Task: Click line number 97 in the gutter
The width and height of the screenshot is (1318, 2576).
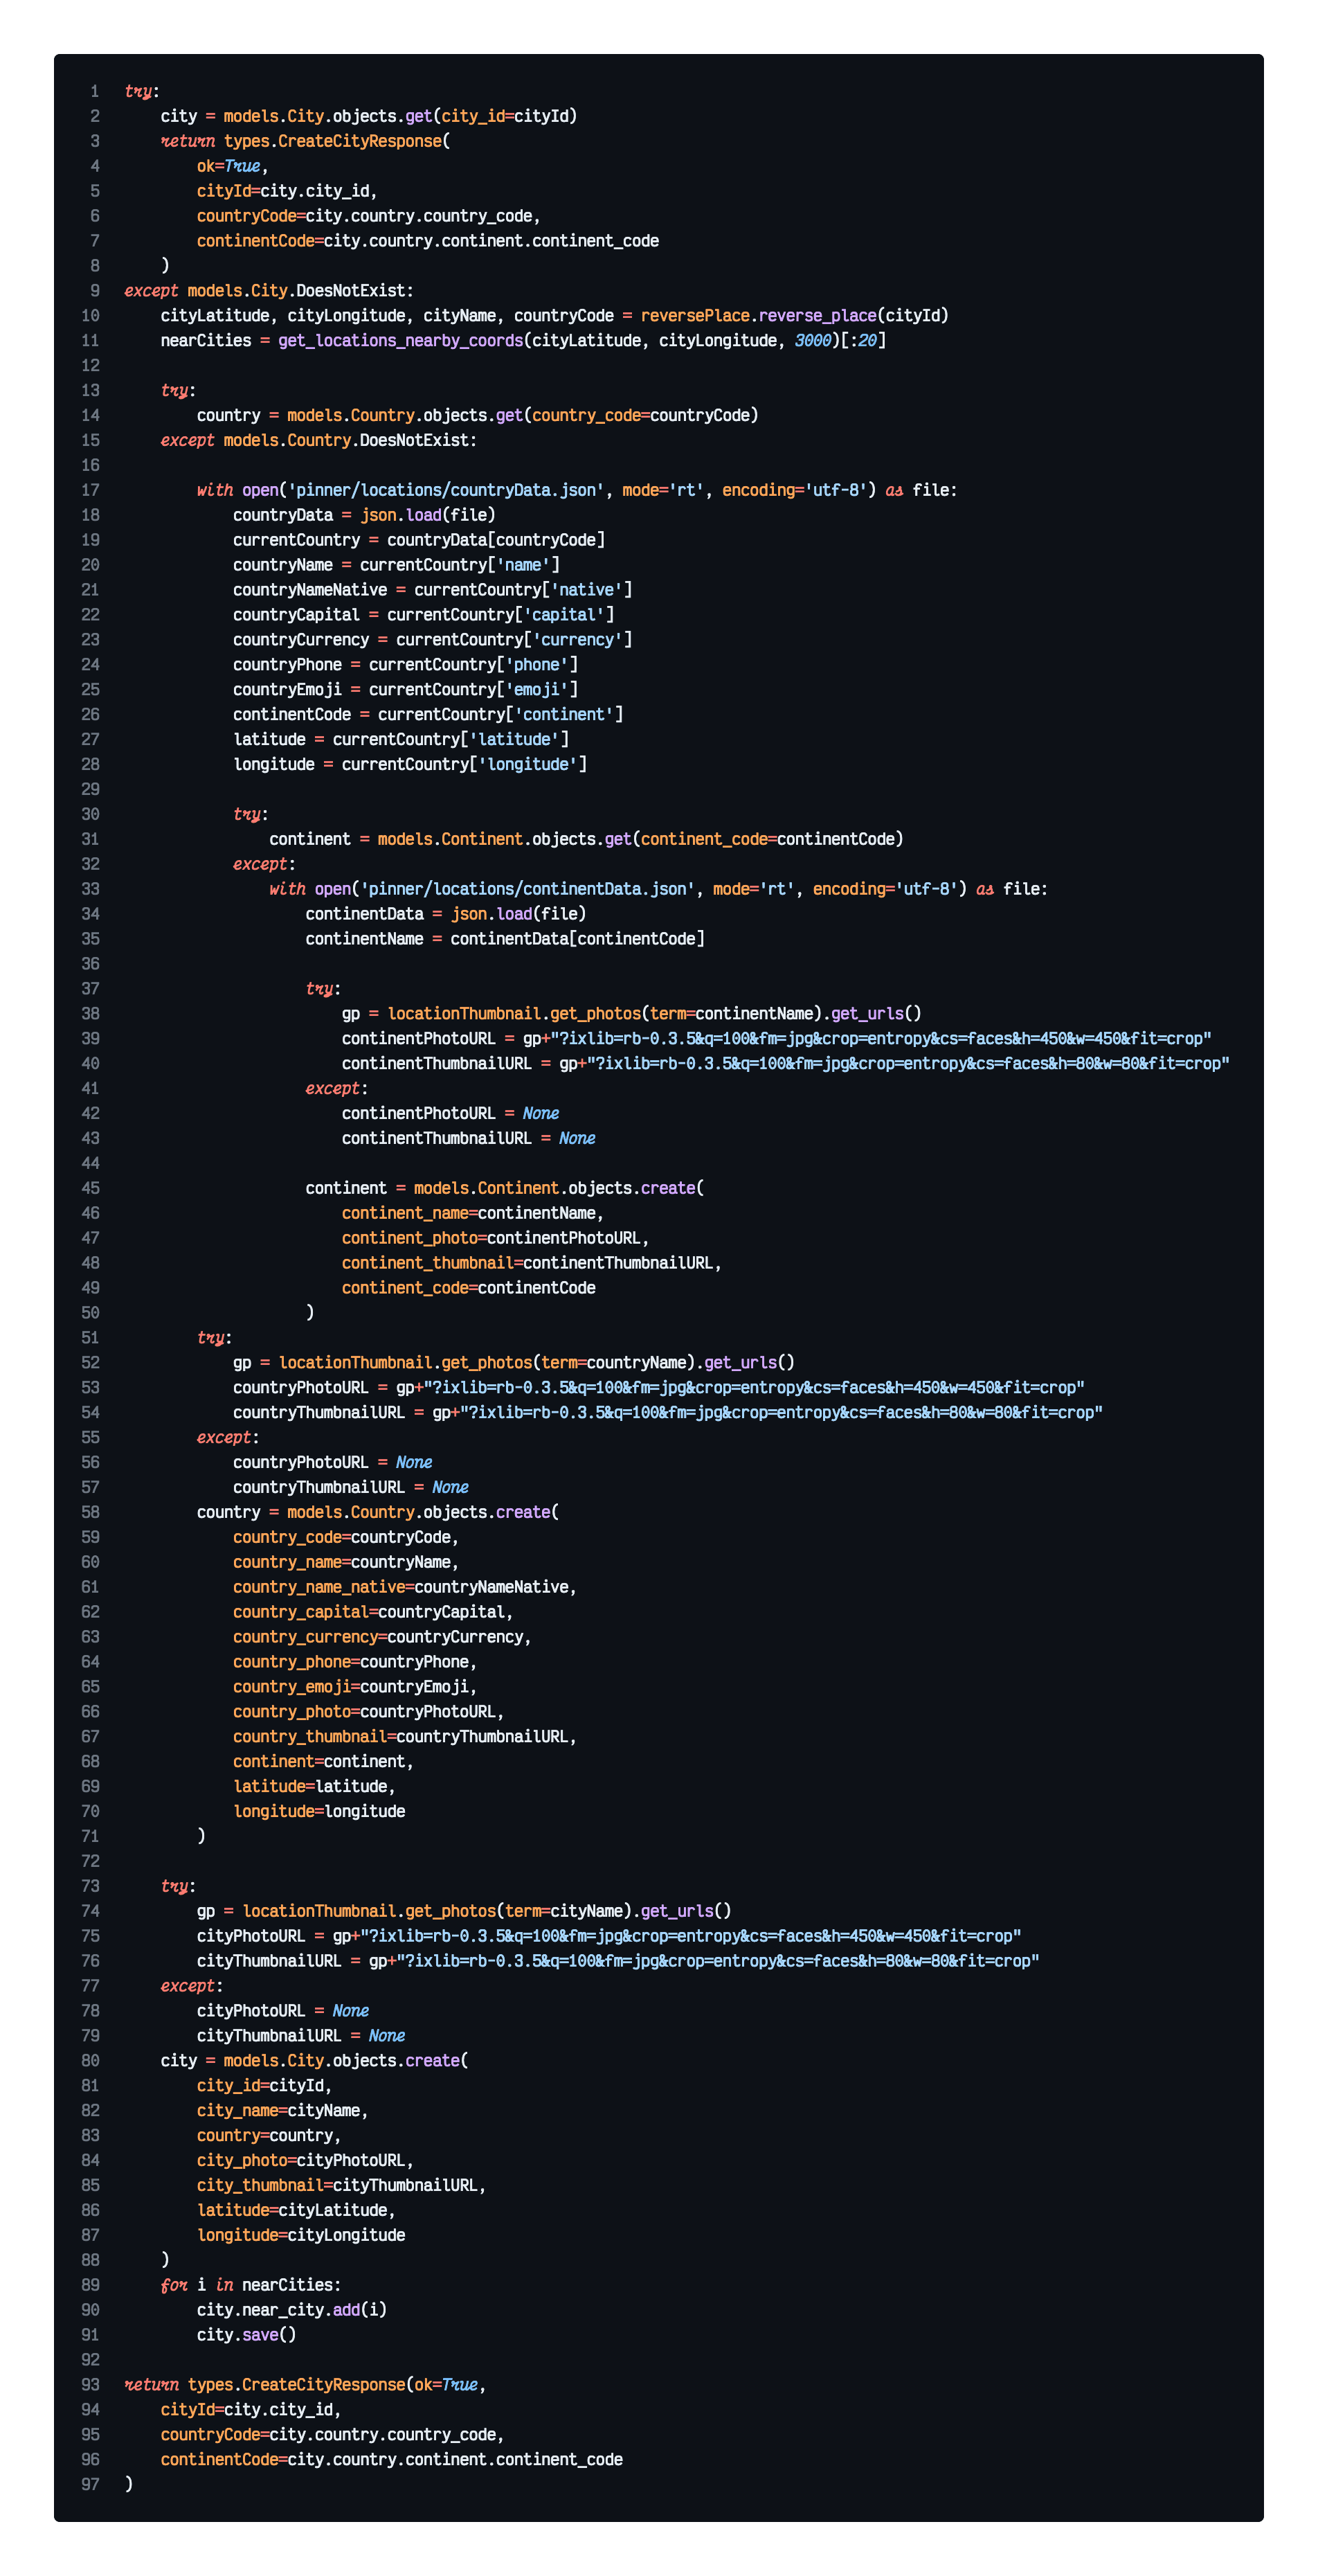Action: pyautogui.click(x=91, y=2484)
